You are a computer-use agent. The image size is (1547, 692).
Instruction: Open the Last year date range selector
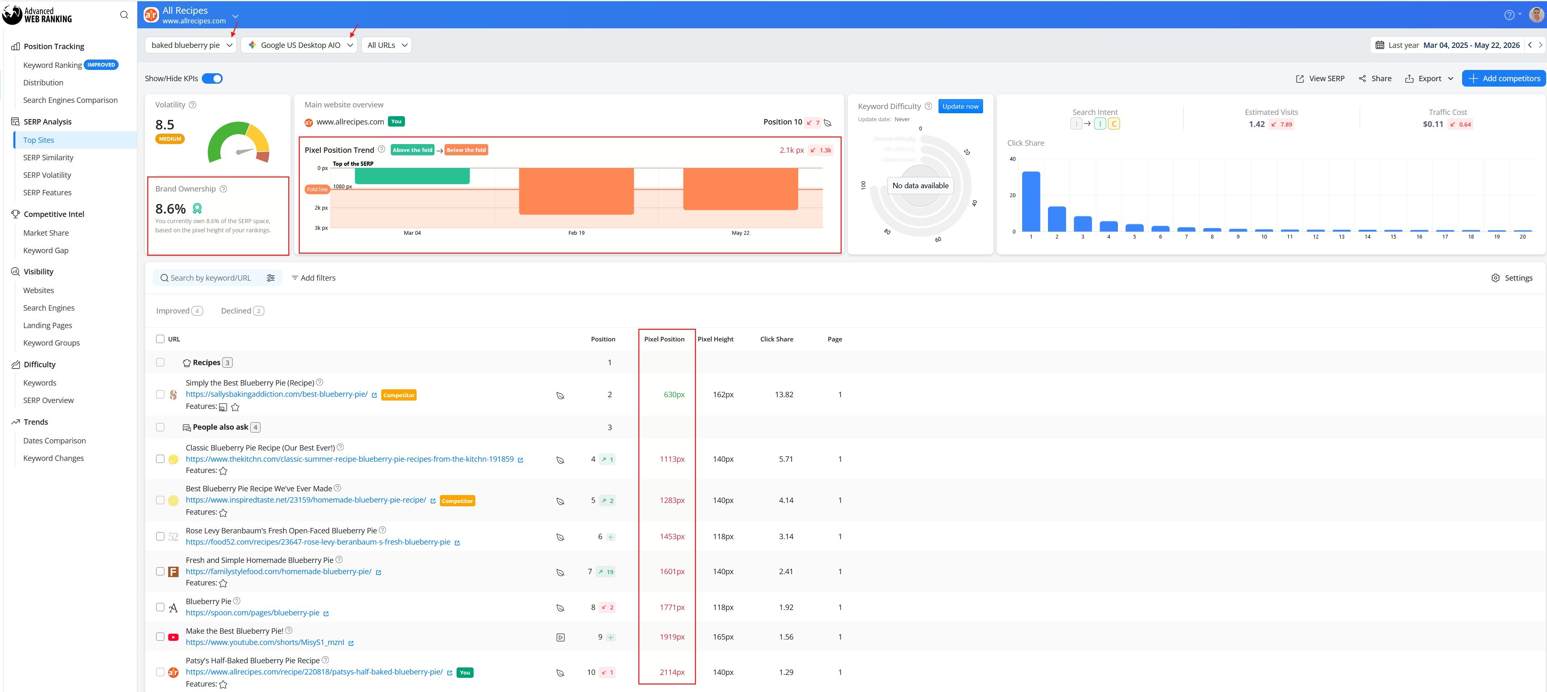[x=1448, y=45]
